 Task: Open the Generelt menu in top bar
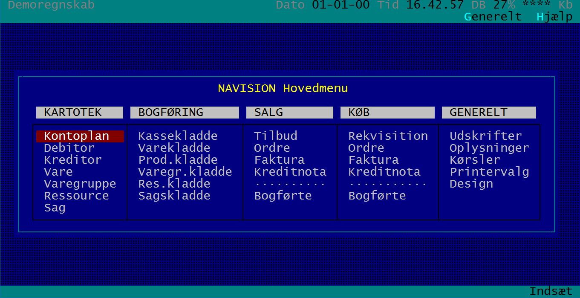pyautogui.click(x=493, y=17)
